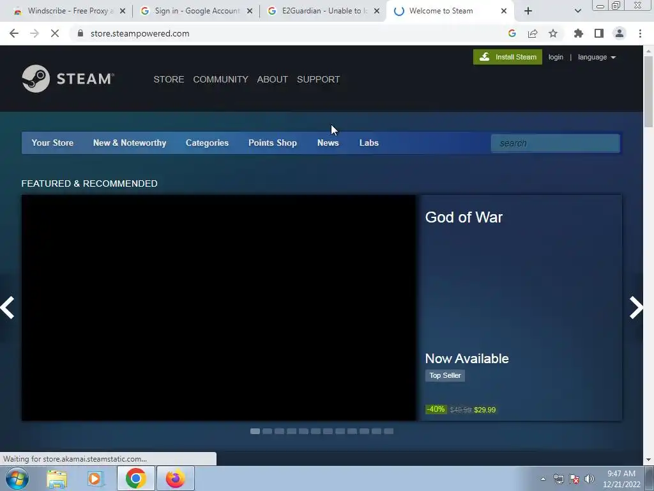This screenshot has width=654, height=491.
Task: Click the Google icon in address bar
Action: click(x=512, y=33)
